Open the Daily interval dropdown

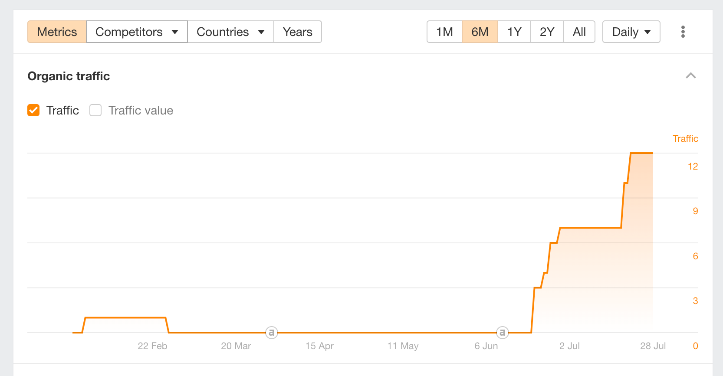click(631, 32)
